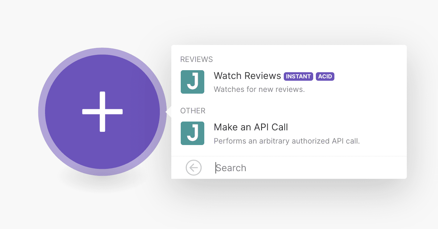
Task: Click the "Watches for new reviews." description
Action: [x=259, y=89]
